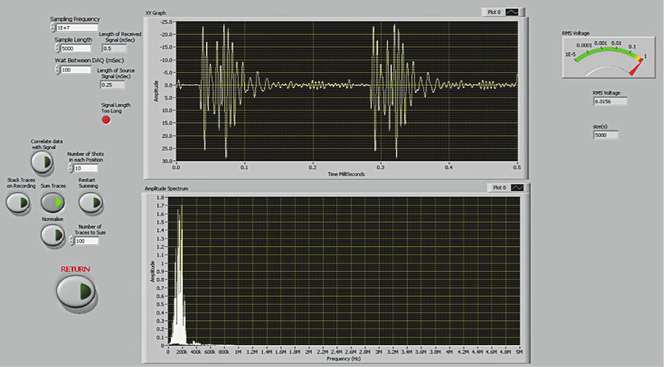Toggle Stack Traces on Recording switch
Viewport: 664px width, 367px height.
click(18, 203)
